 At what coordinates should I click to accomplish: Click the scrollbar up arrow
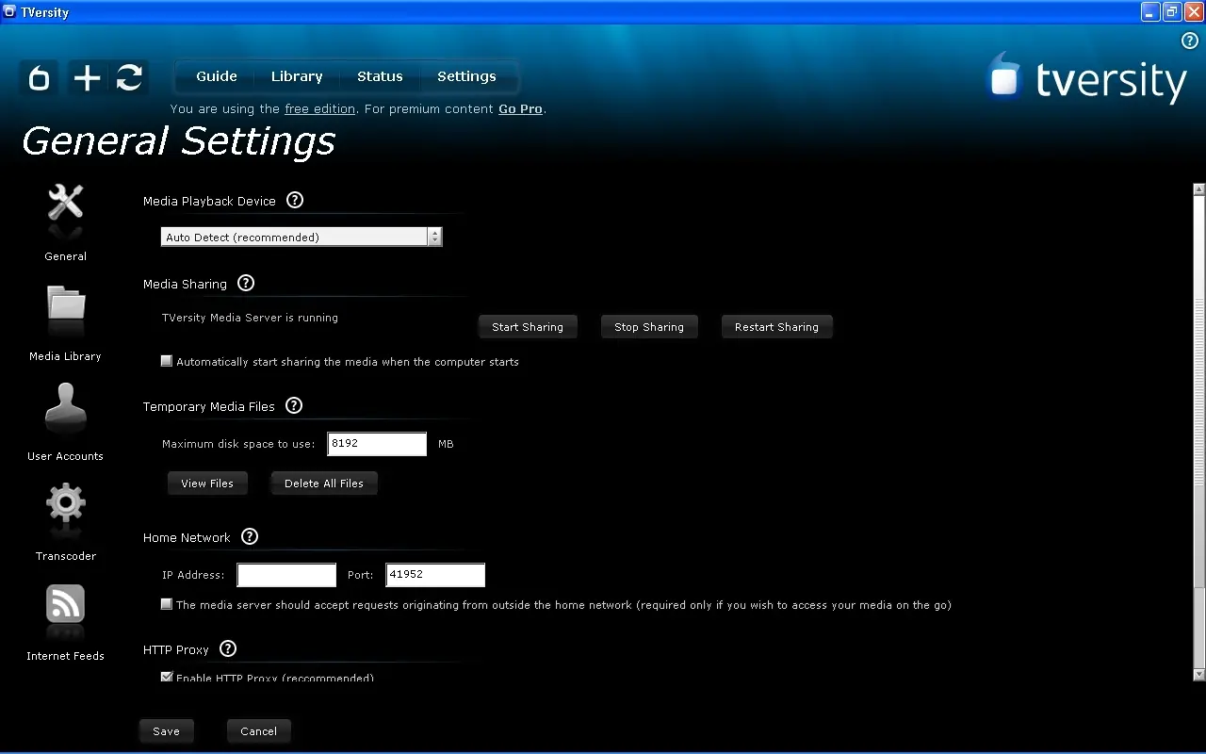[x=1198, y=189]
